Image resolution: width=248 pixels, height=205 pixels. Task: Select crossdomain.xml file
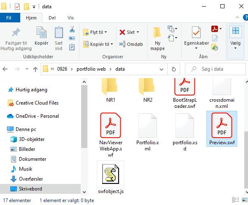(222, 93)
